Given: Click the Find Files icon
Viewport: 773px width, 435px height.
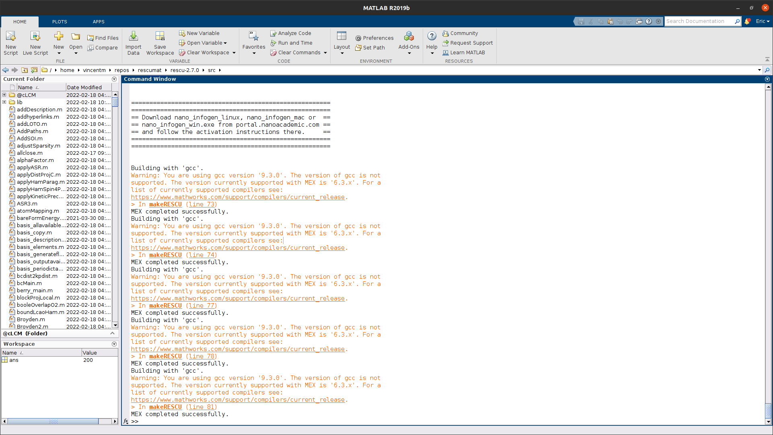Looking at the screenshot, I should pyautogui.click(x=103, y=38).
